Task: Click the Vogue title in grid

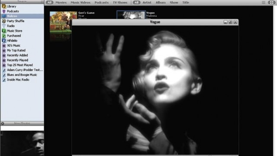Action: (x=151, y=13)
